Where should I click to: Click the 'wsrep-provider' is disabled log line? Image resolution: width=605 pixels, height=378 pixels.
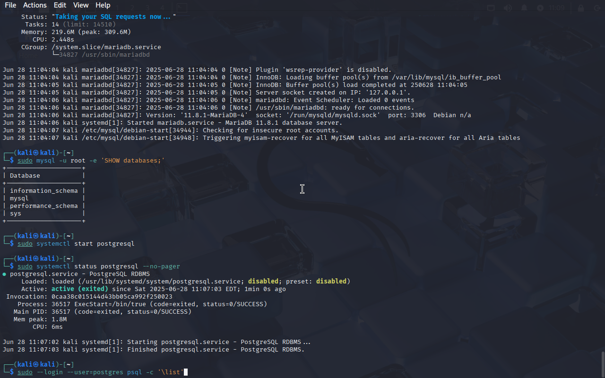[197, 70]
